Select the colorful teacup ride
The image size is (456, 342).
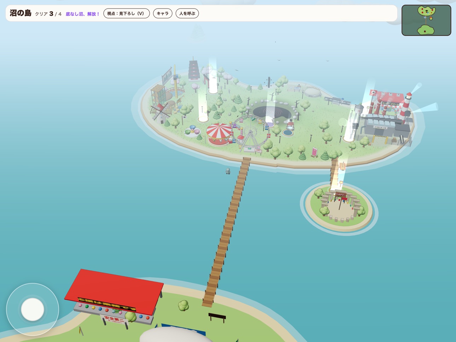point(192,131)
